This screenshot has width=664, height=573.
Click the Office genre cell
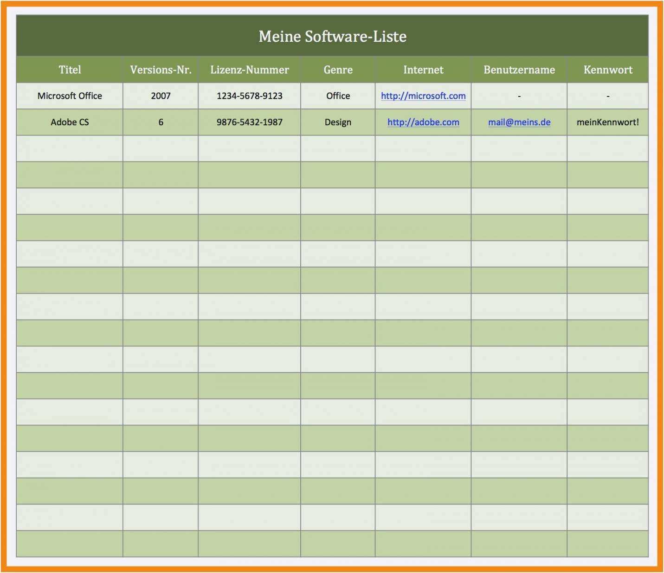point(338,96)
